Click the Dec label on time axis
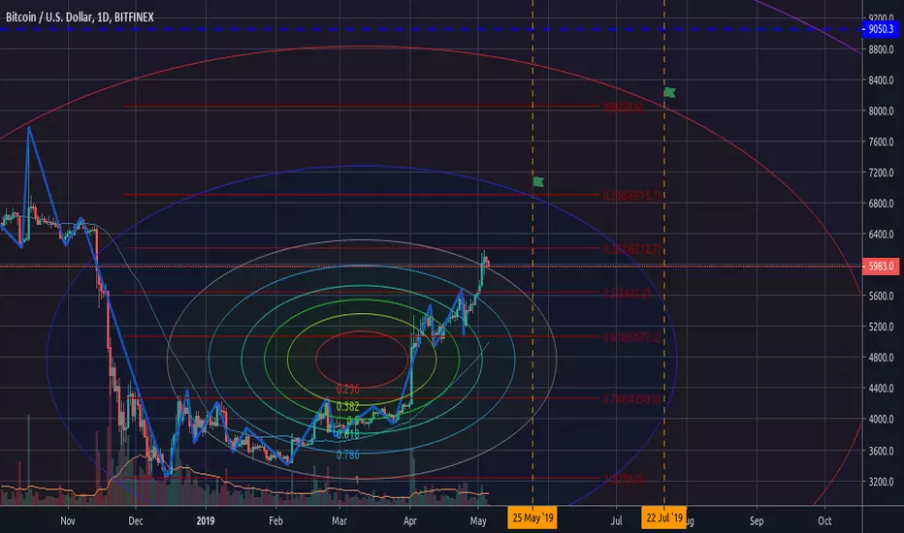 (136, 521)
